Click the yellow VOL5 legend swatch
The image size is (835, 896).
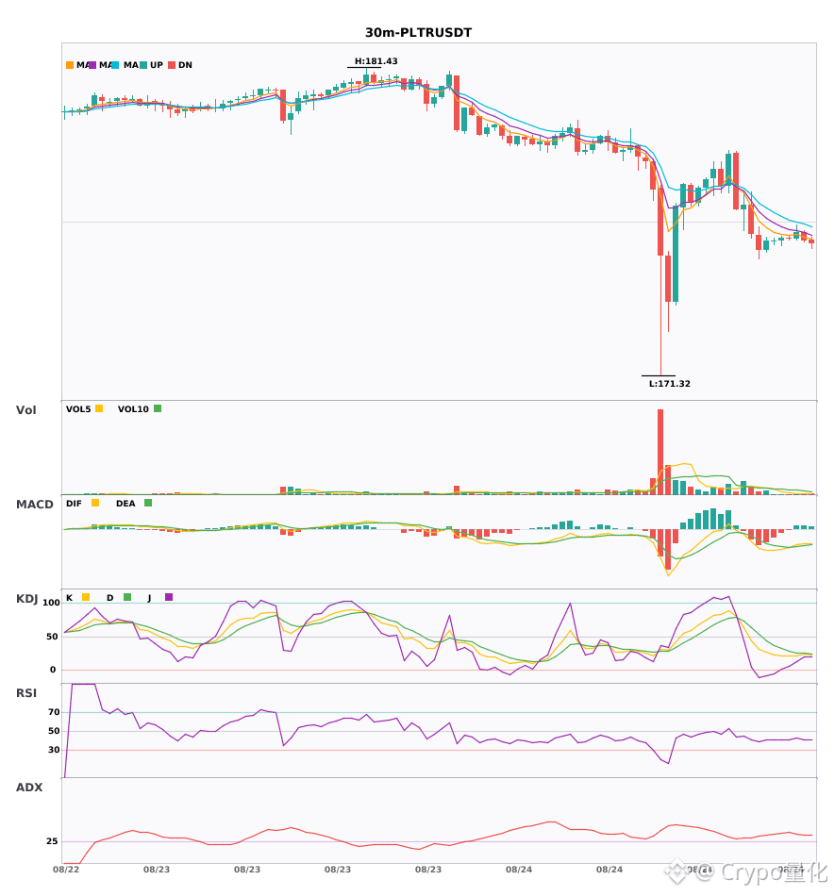(99, 408)
